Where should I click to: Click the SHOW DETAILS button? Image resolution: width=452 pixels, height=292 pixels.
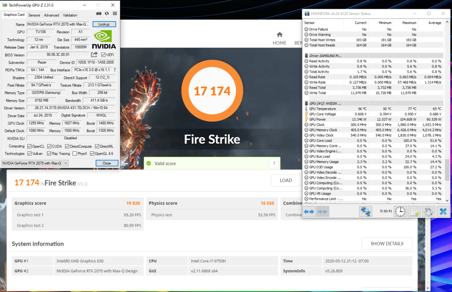(387, 243)
